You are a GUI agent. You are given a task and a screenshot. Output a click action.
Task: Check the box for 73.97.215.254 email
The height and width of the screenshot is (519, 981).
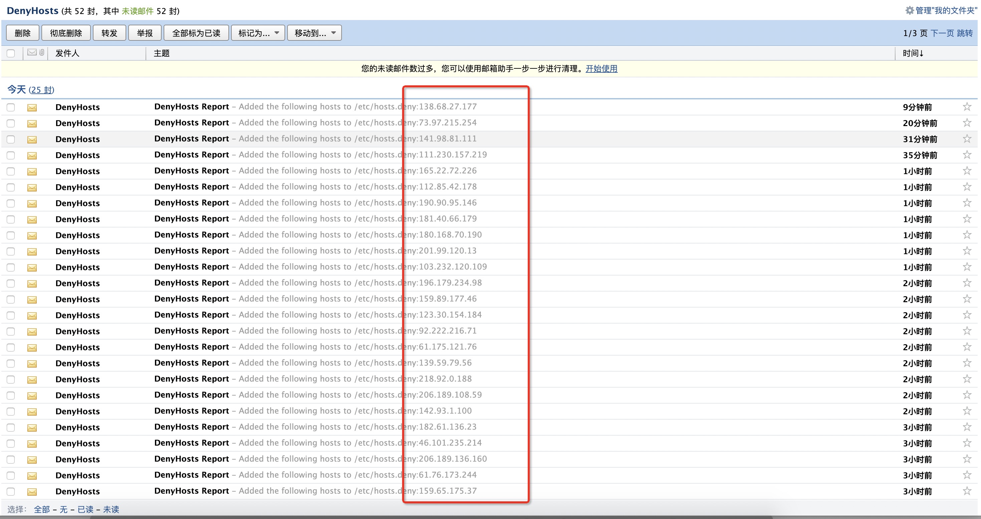pos(11,123)
